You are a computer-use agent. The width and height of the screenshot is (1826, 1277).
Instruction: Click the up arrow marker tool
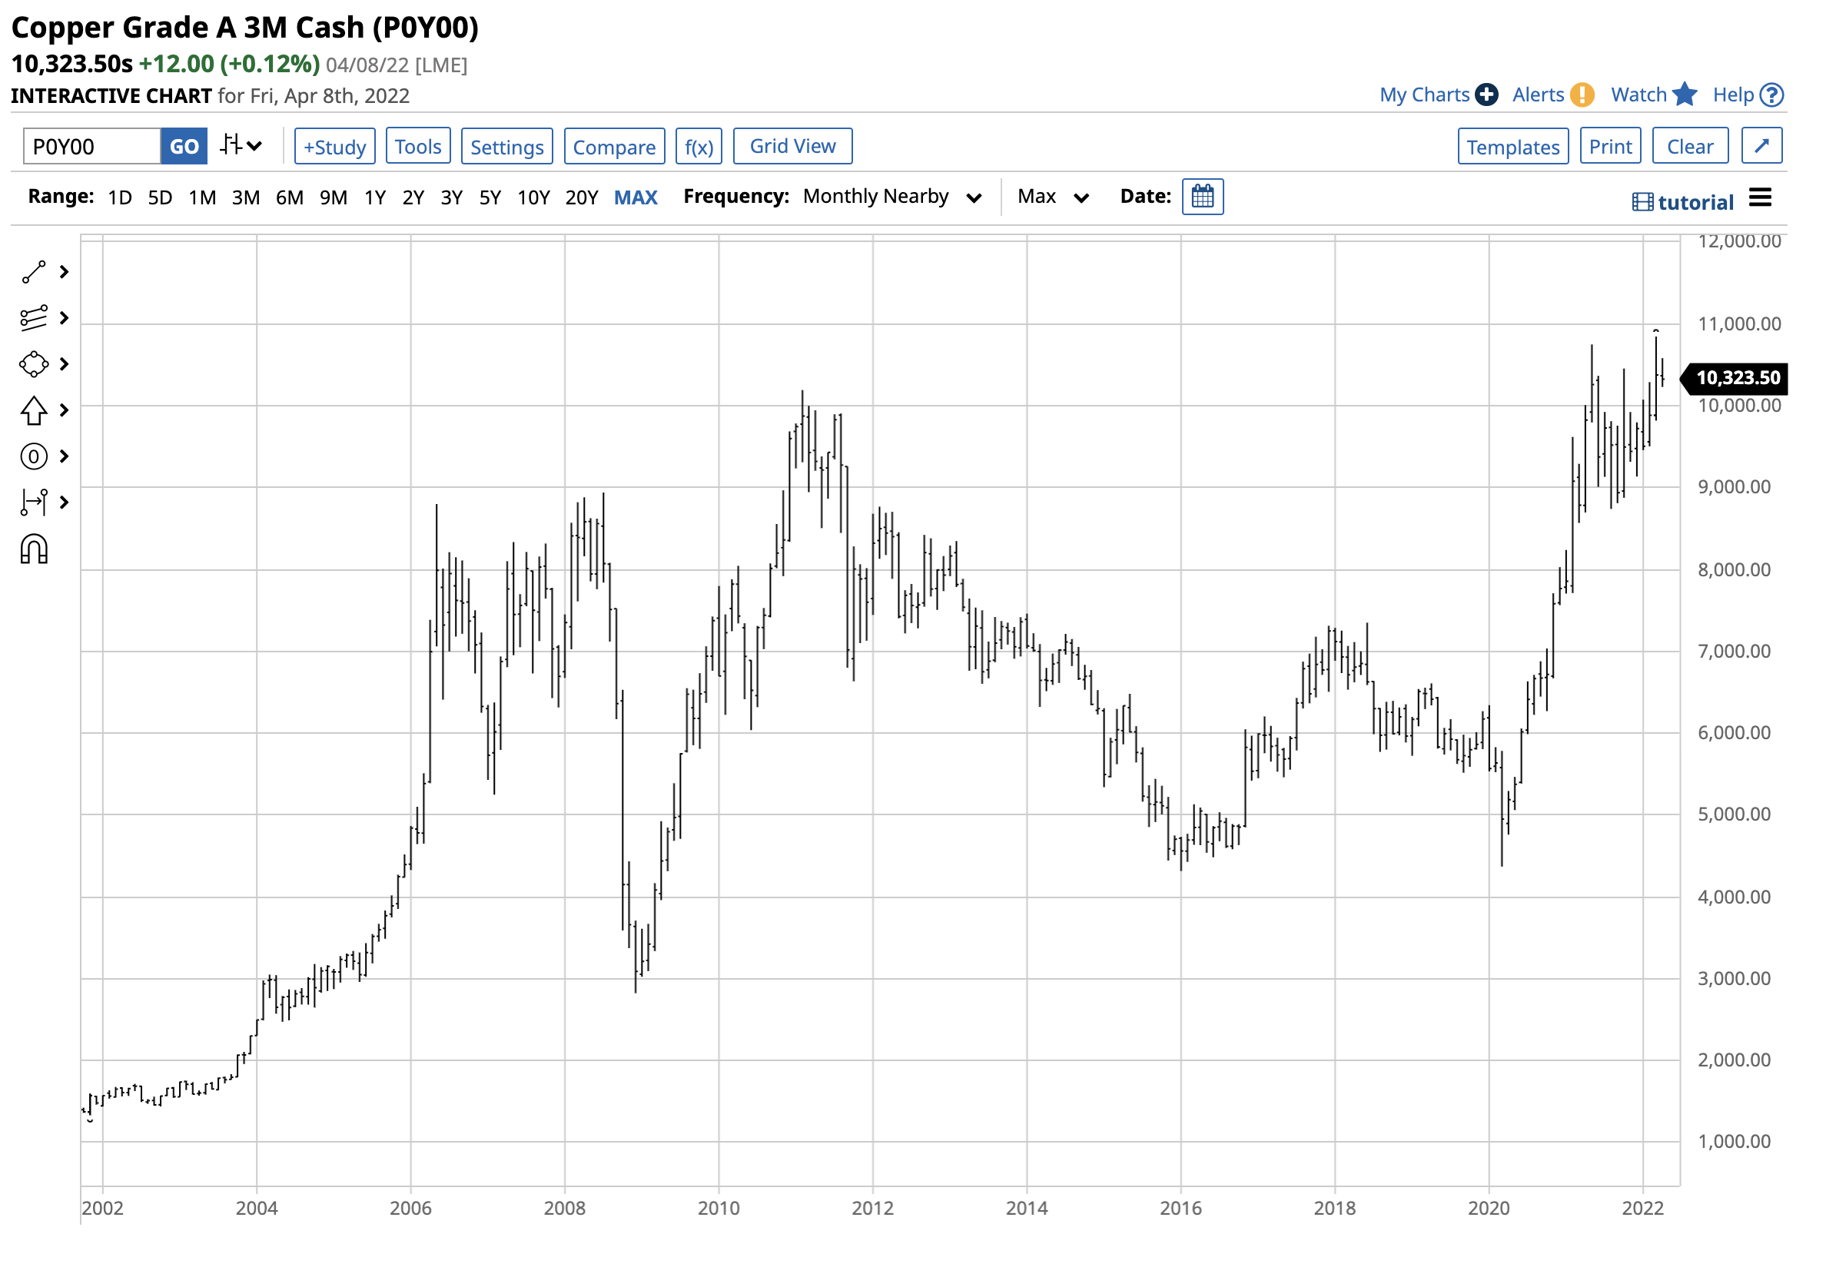pyautogui.click(x=33, y=411)
